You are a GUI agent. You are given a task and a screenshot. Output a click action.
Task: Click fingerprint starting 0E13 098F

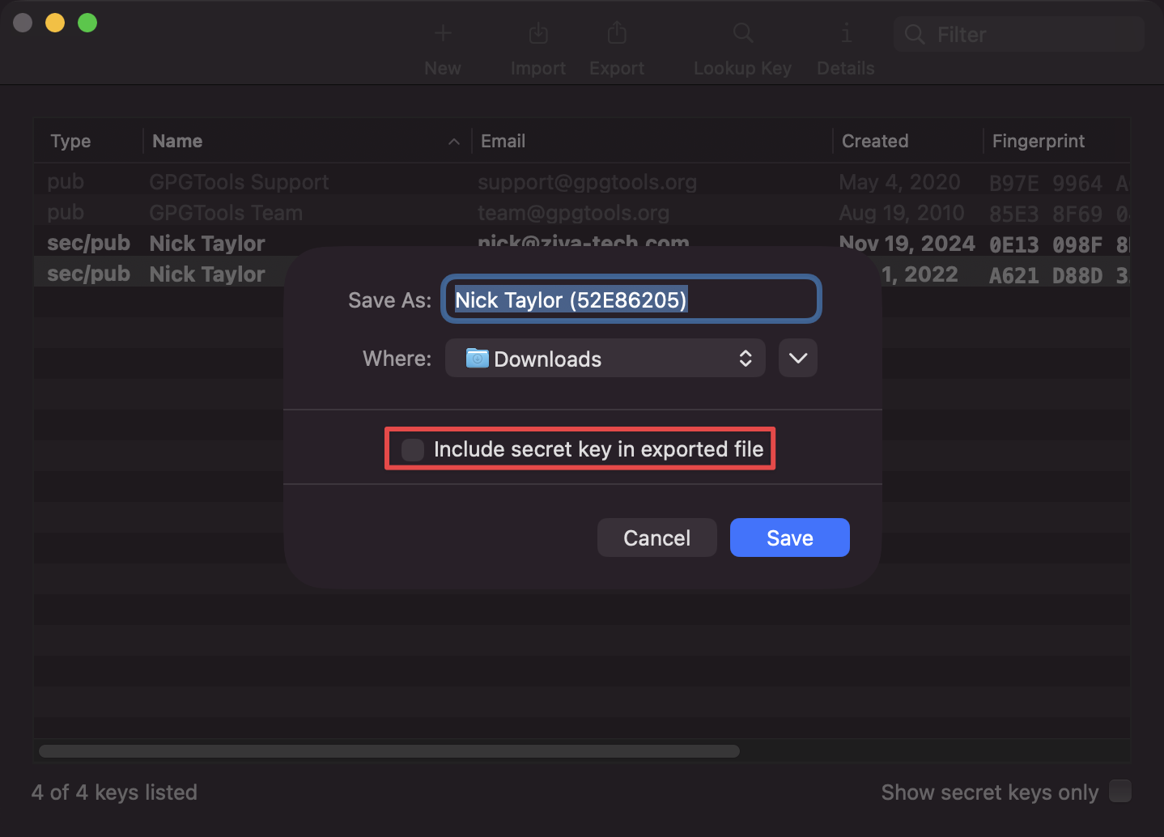pyautogui.click(x=1059, y=244)
